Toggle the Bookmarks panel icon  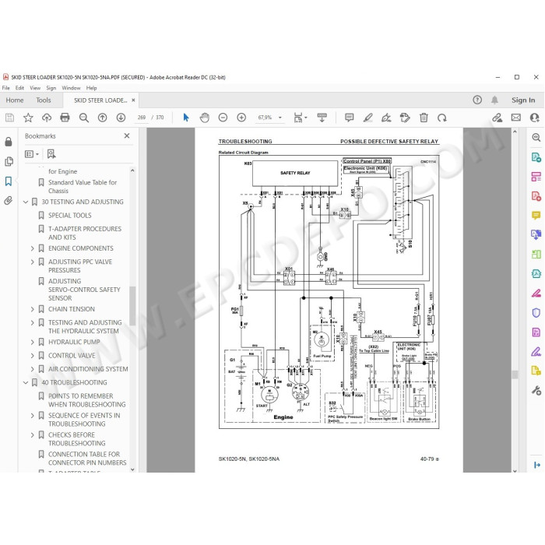pos(9,181)
